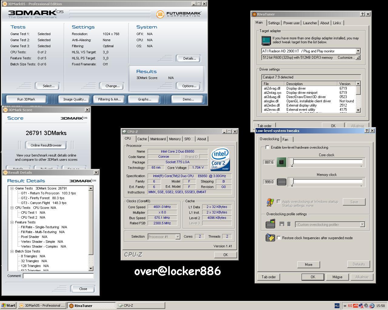
Task: Click the Result Details scrollbar down arrow
Action: [91, 269]
